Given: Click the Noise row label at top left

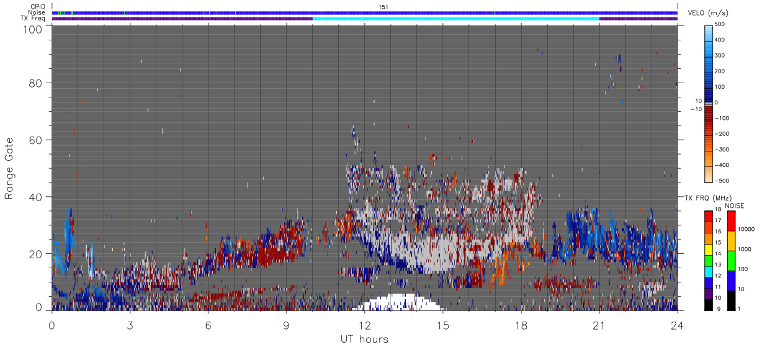Looking at the screenshot, I should [x=37, y=12].
